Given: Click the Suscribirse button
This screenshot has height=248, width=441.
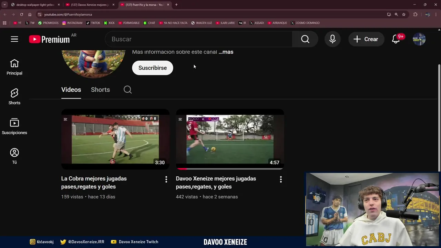Looking at the screenshot, I should coord(153,68).
